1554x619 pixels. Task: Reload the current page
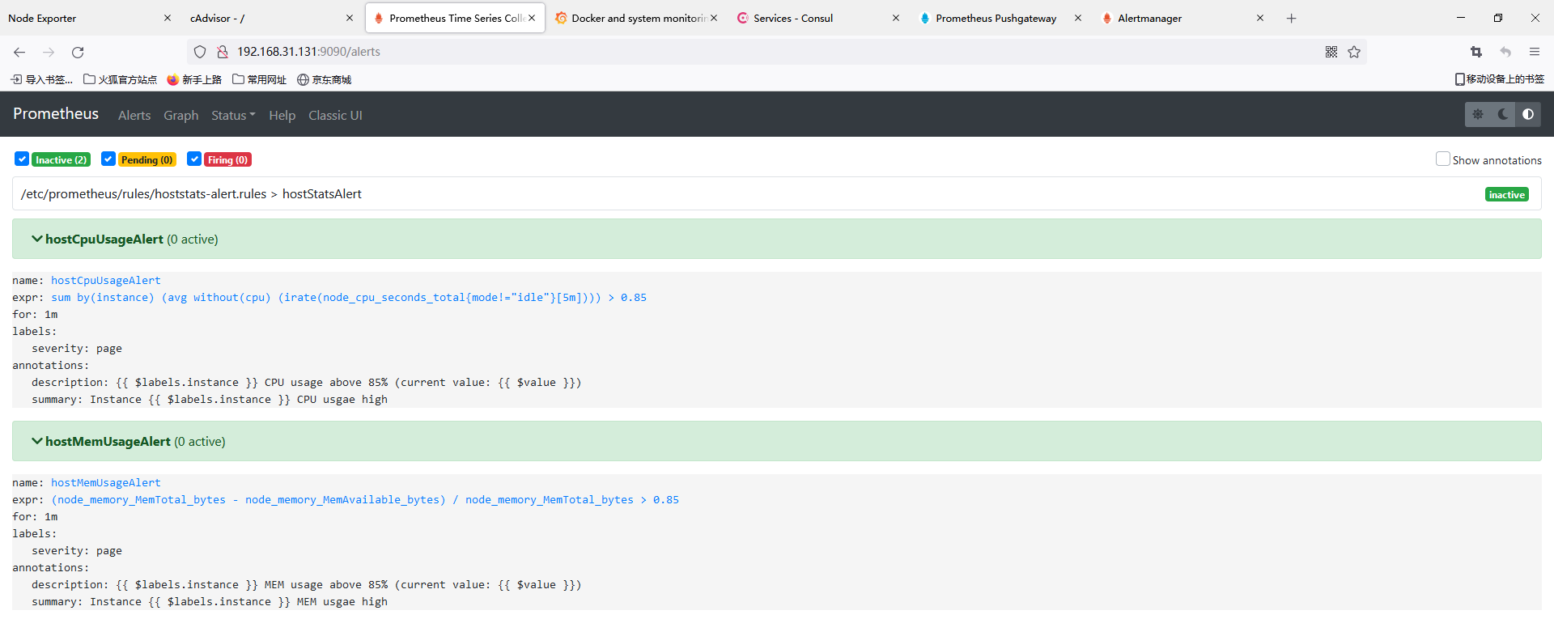pyautogui.click(x=78, y=52)
